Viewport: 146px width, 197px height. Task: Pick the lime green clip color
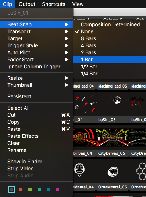(x=30, y=189)
